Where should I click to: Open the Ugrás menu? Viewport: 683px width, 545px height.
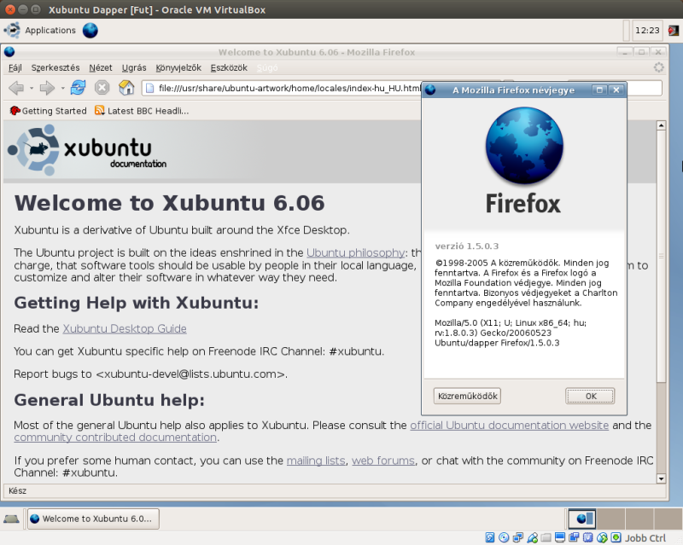(x=134, y=68)
